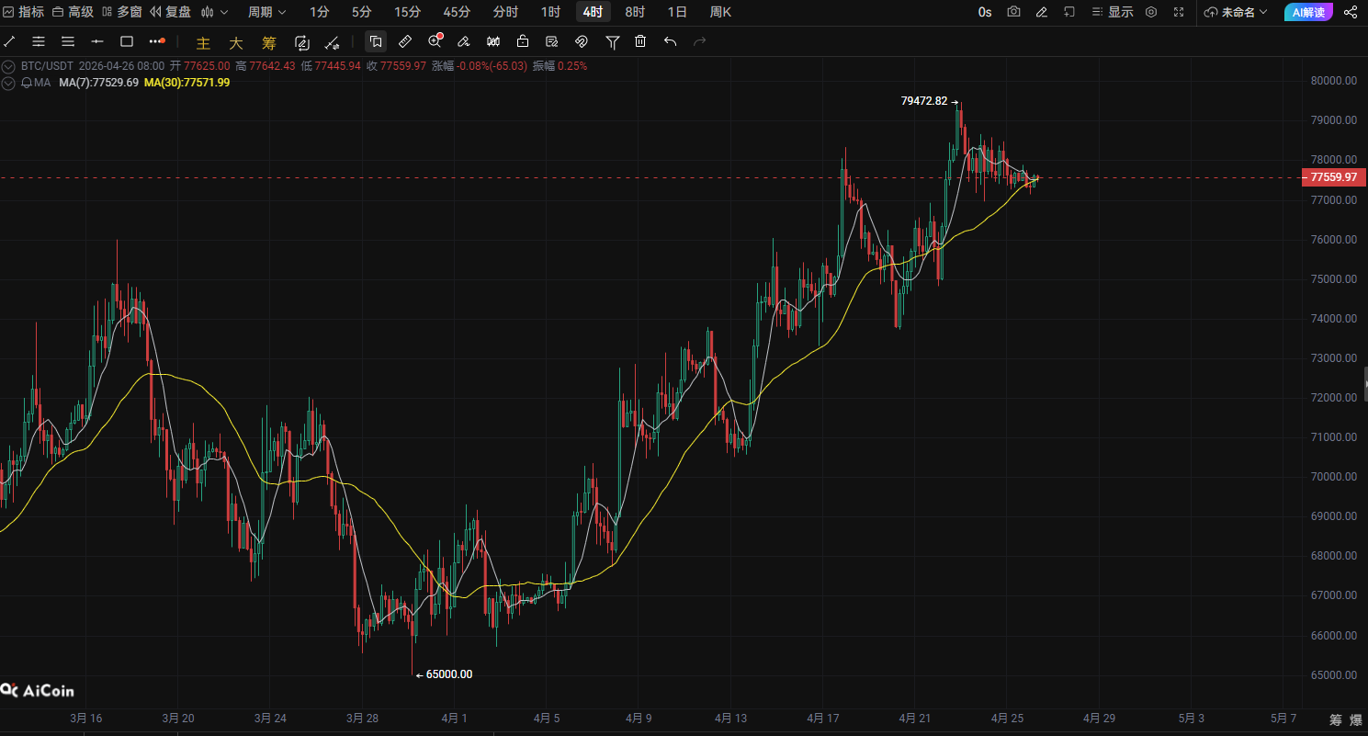Collapse the MA indicator row chevron
Screen dimensions: 1368x736
8,83
